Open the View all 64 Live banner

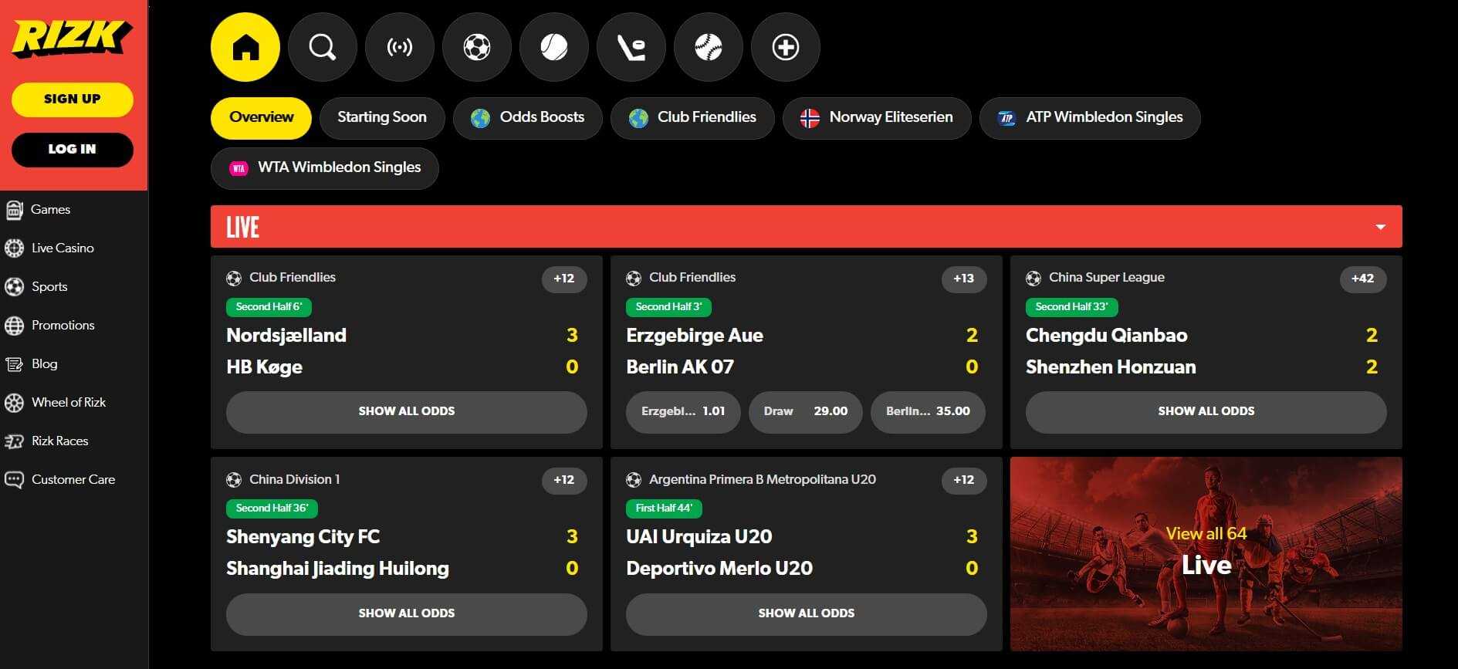coord(1206,554)
